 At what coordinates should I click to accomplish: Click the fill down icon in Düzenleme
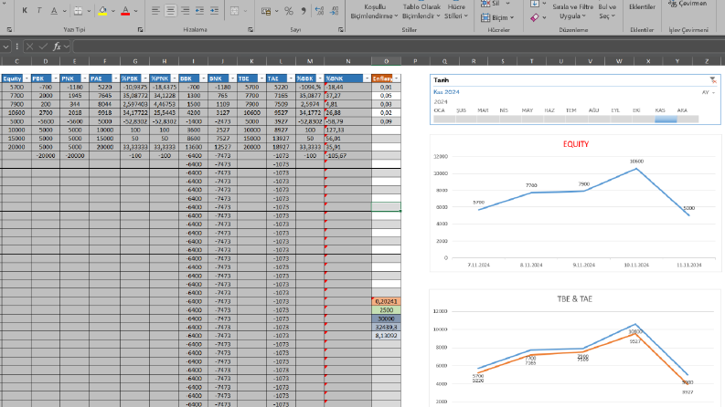coord(535,4)
